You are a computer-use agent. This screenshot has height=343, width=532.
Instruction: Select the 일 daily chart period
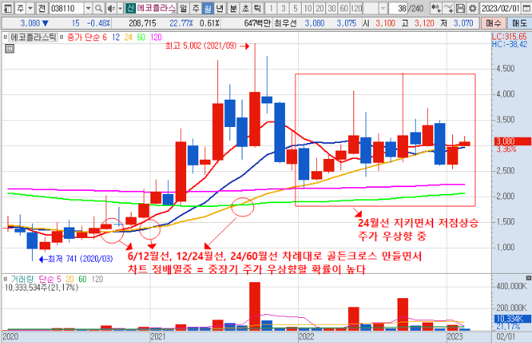(183, 8)
